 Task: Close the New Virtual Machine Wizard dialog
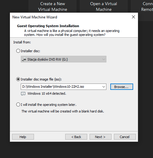click(x=133, y=17)
